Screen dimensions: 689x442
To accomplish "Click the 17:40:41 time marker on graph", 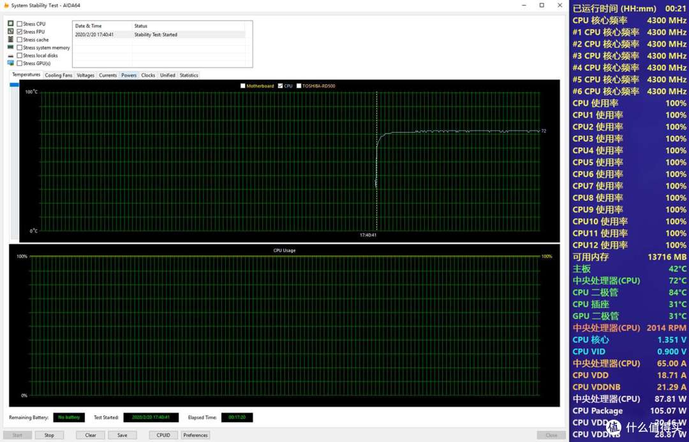I will (x=368, y=235).
